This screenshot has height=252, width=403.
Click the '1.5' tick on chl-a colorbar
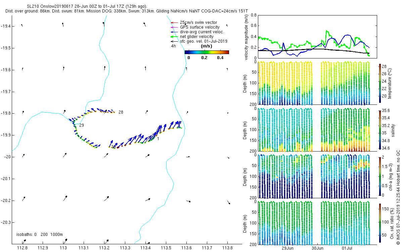(385, 166)
